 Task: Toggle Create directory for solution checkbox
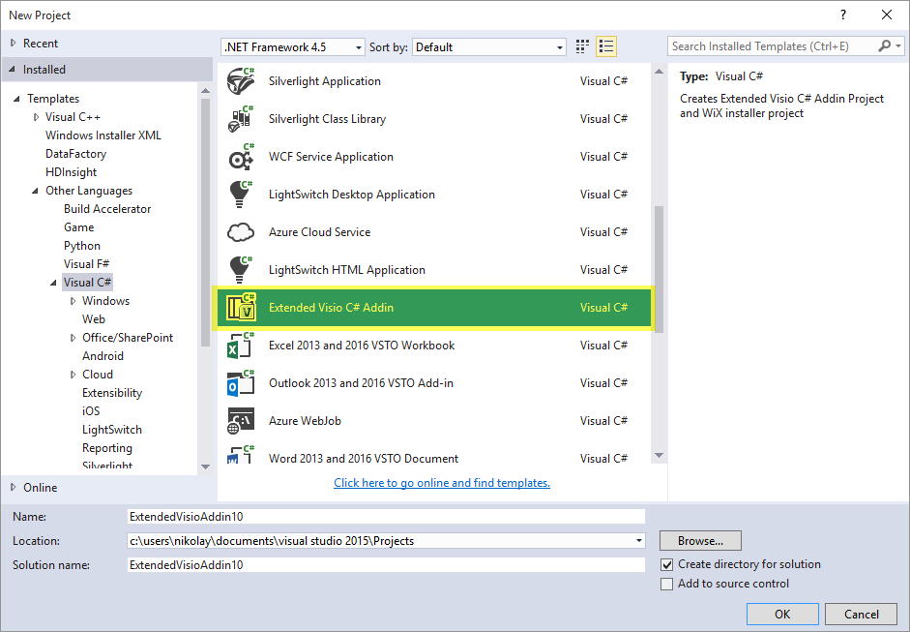tap(667, 564)
